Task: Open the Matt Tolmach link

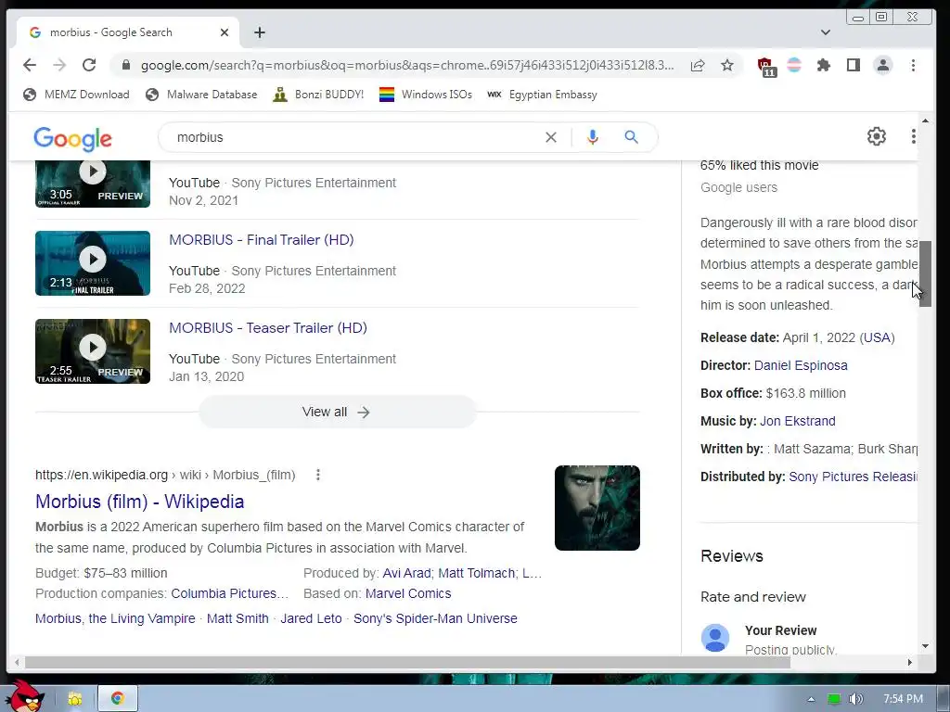Action: point(476,573)
